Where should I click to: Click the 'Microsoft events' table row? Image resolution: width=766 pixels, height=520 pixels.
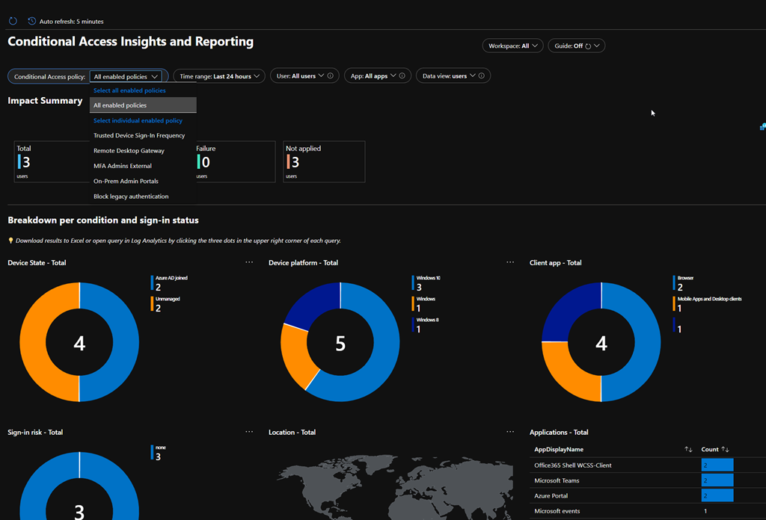coord(648,511)
